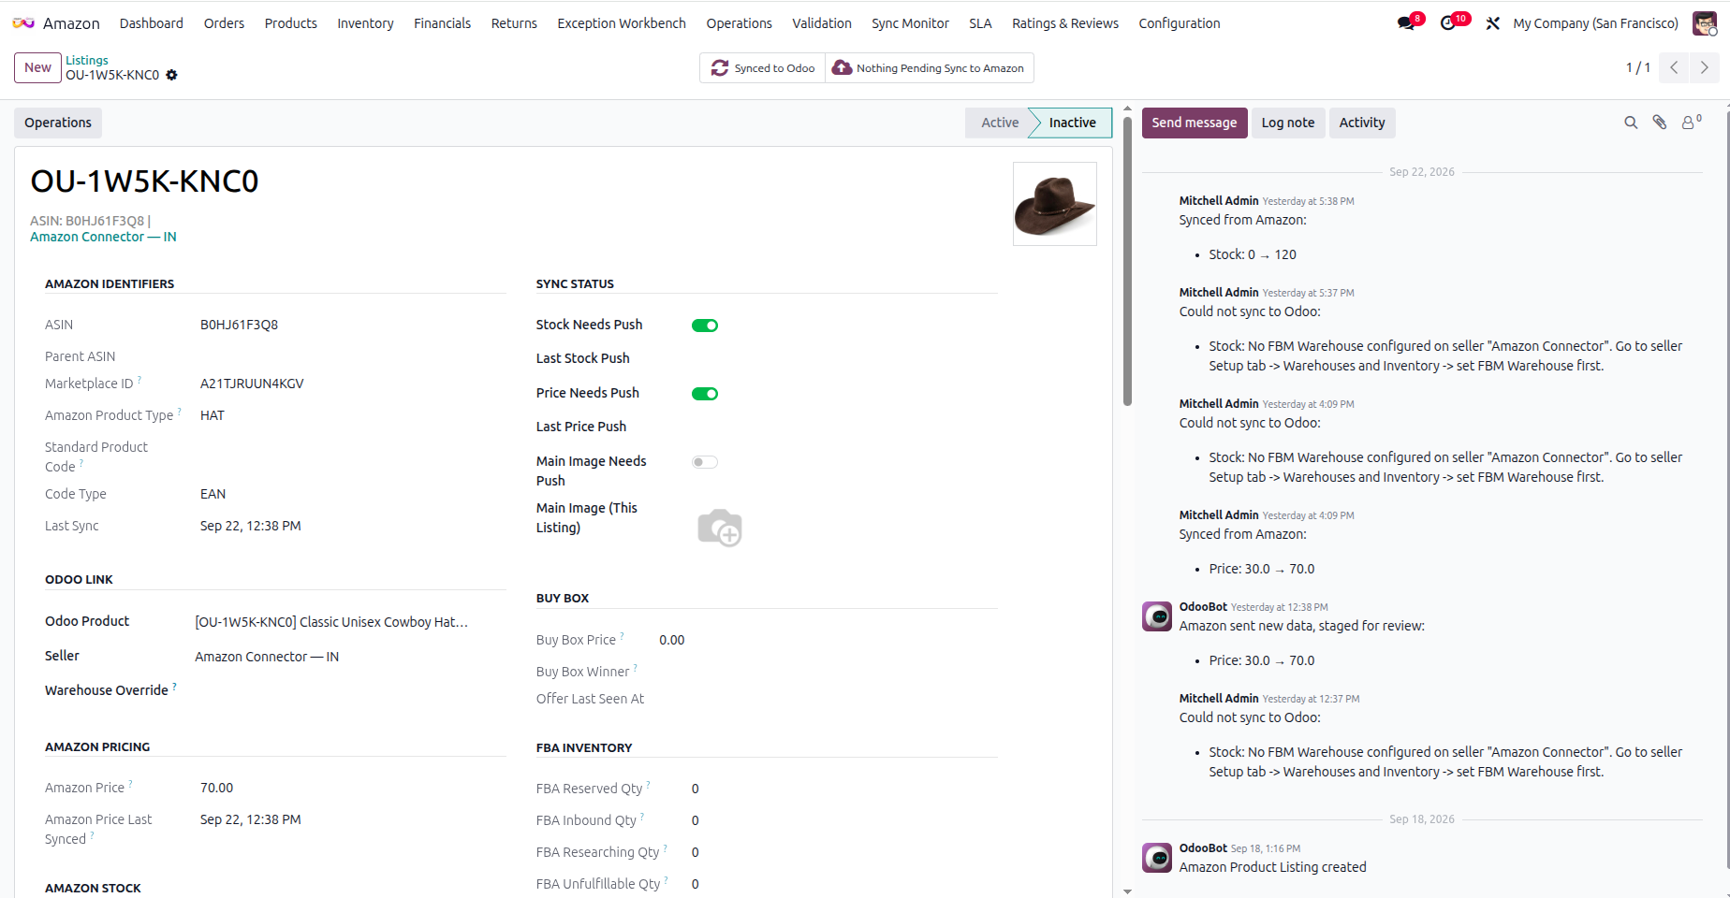Image resolution: width=1730 pixels, height=898 pixels.
Task: Open the conversations chat bubble icon
Action: pos(1406,23)
